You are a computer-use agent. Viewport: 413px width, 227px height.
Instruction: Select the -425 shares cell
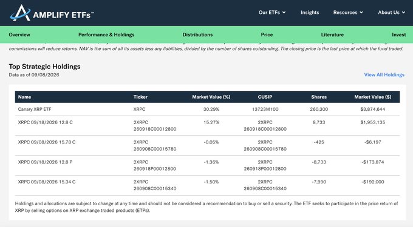(x=319, y=142)
